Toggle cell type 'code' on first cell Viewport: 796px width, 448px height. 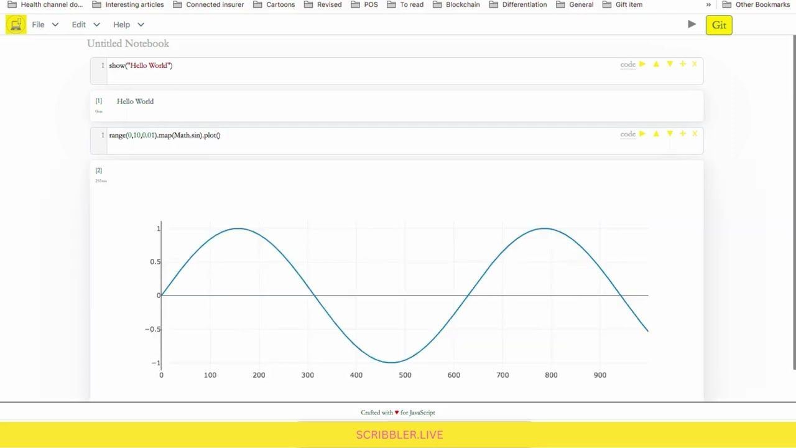point(627,64)
